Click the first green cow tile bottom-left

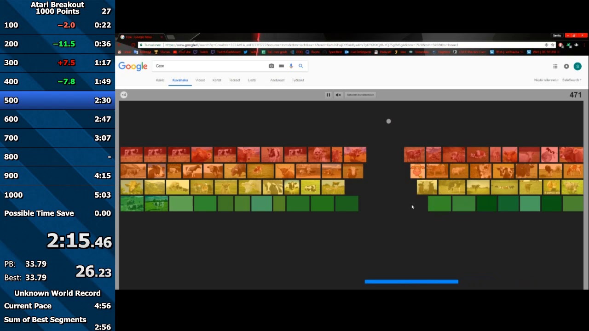(x=132, y=204)
